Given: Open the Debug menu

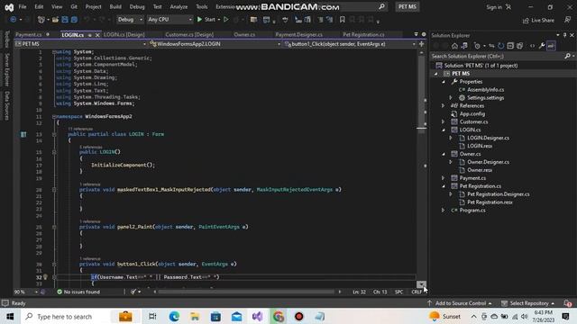Looking at the screenshot, I should pyautogui.click(x=137, y=6).
